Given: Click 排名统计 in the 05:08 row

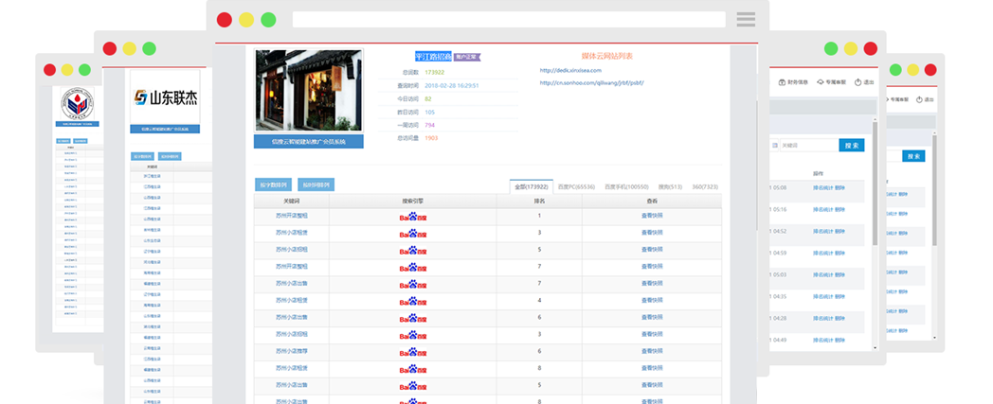Looking at the screenshot, I should coord(823,188).
